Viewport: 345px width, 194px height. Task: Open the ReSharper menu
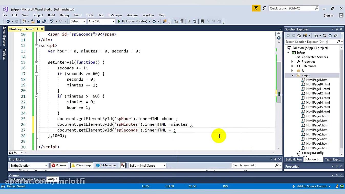click(115, 15)
